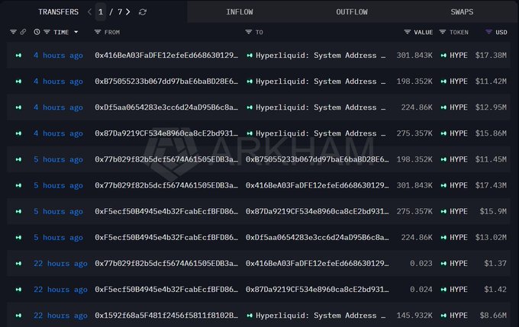Select value 0.024
This screenshot has width=519, height=327.
coord(421,290)
